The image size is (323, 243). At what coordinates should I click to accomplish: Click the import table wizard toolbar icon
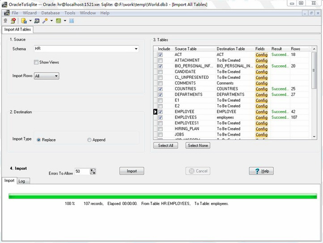click(x=24, y=21)
